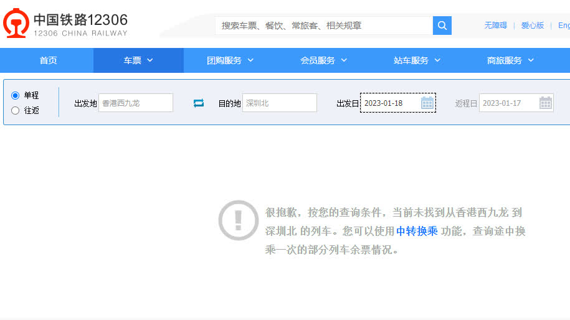Open the 商旅服务 menu
Viewport: 570px width, 320px height.
511,60
